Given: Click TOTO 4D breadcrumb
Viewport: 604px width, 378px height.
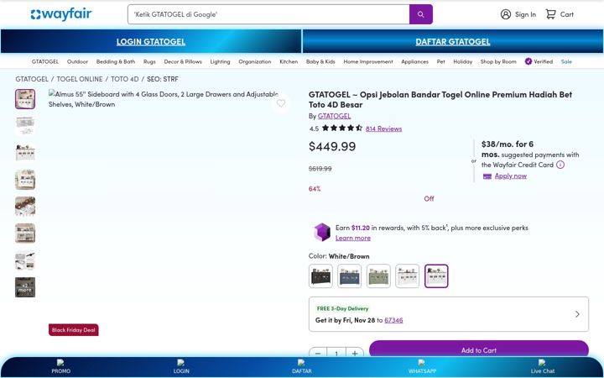Looking at the screenshot, I should click(x=125, y=79).
